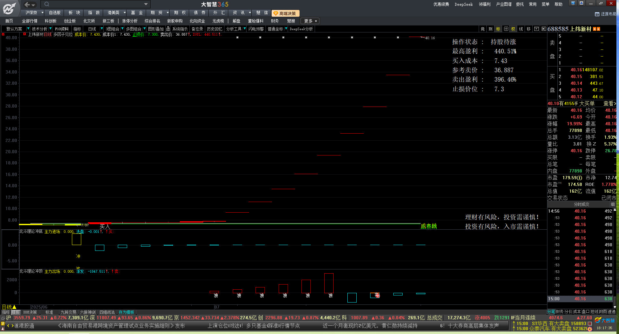Open 委托 trading menu
The width and height of the screenshot is (619, 334).
[520, 4]
